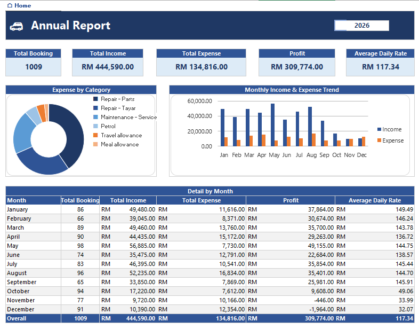The image size is (419, 329).
Task: Click the Aug income bar in chart
Action: tap(310, 127)
